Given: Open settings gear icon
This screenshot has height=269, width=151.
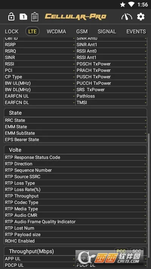Looking at the screenshot, I should pos(141,17).
